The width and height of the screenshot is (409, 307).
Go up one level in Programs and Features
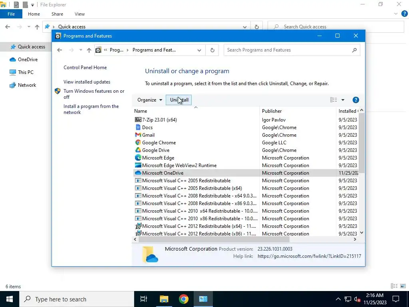(89, 50)
